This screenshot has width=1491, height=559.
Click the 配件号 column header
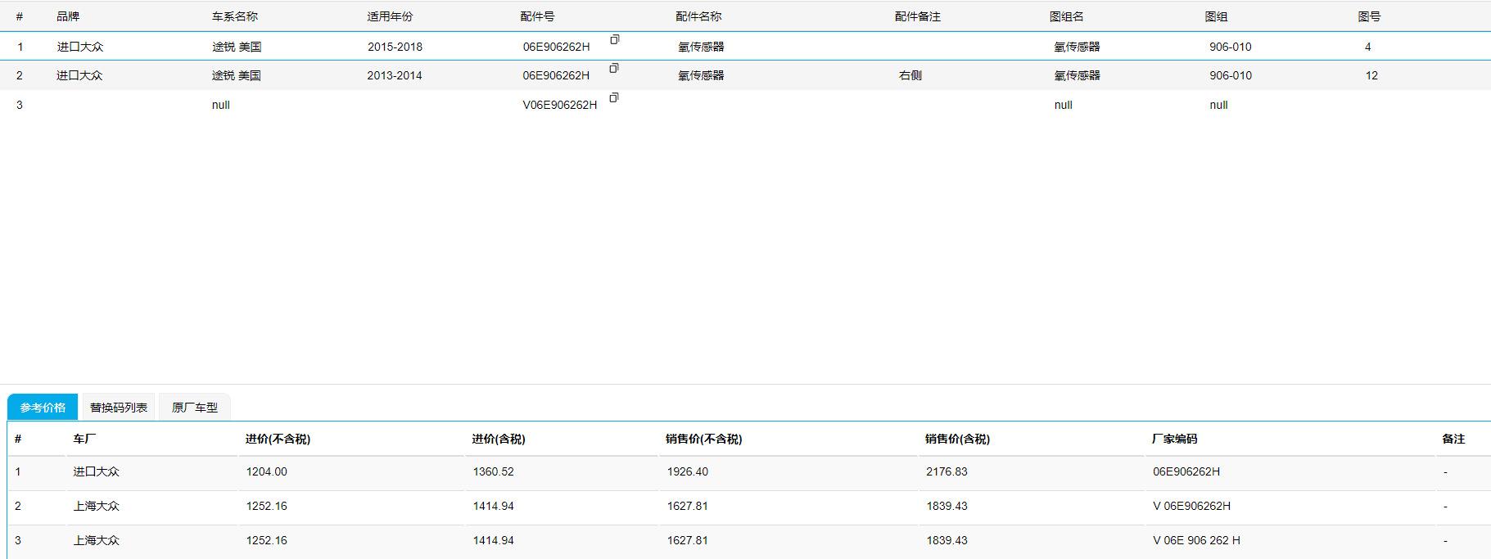click(x=537, y=16)
